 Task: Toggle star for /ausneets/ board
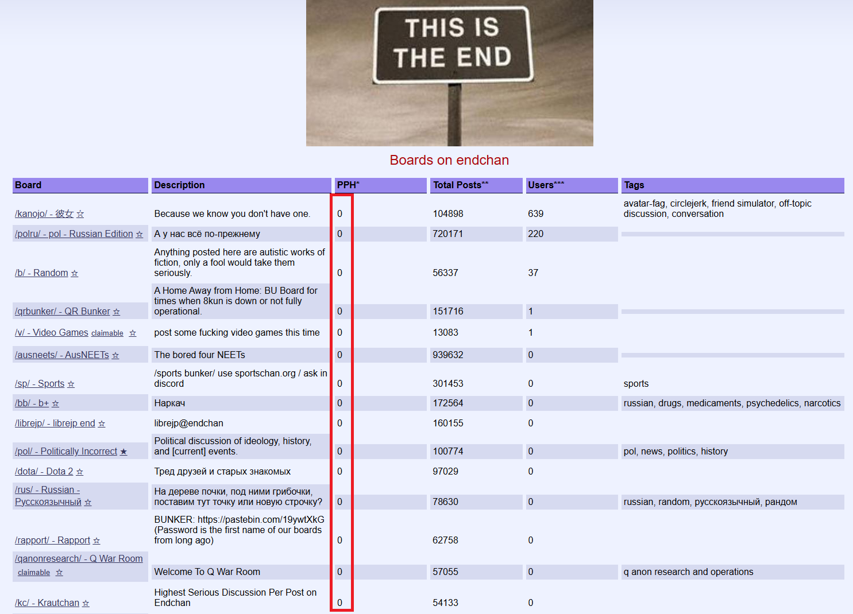click(x=115, y=355)
